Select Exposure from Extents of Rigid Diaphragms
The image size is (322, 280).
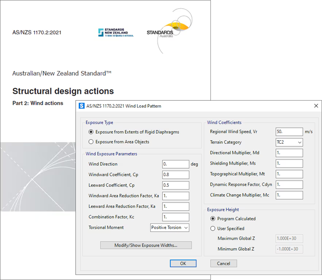pyautogui.click(x=91, y=132)
